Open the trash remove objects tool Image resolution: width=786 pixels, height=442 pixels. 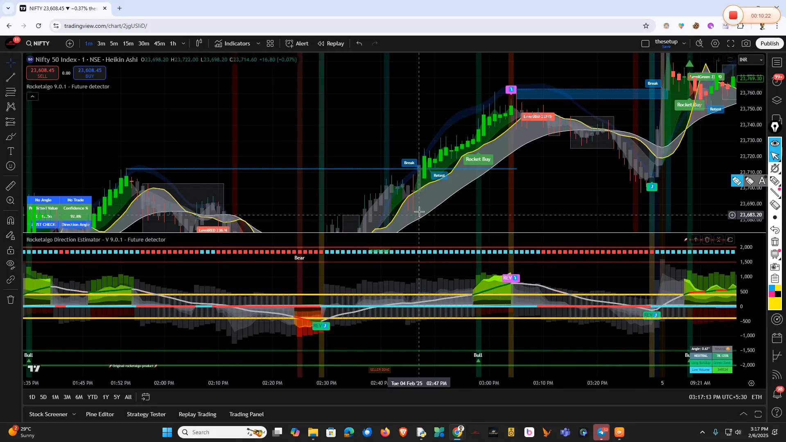(x=11, y=300)
